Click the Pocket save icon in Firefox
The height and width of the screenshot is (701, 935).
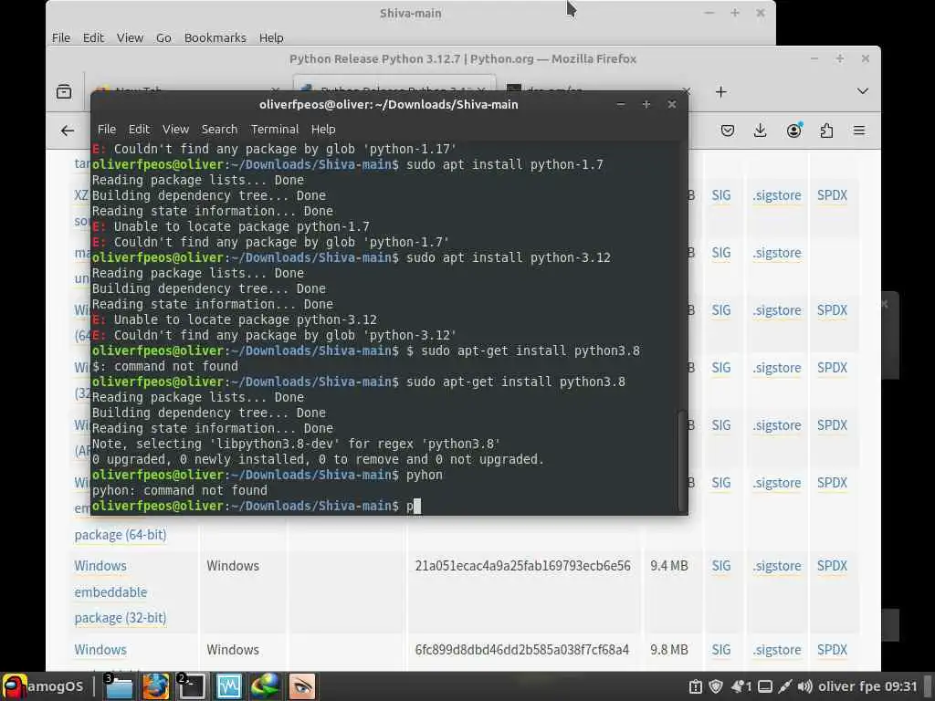[728, 131]
